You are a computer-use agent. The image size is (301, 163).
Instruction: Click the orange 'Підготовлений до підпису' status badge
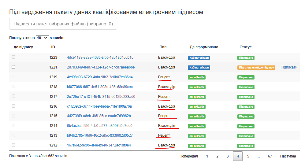(256, 68)
